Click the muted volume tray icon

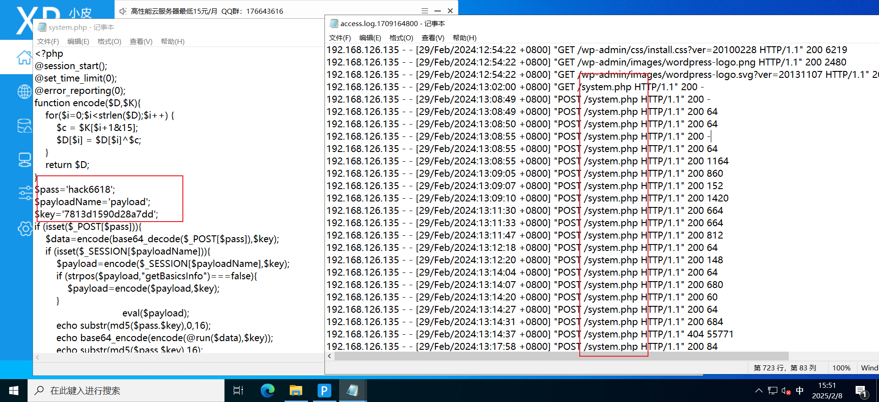pyautogui.click(x=786, y=391)
